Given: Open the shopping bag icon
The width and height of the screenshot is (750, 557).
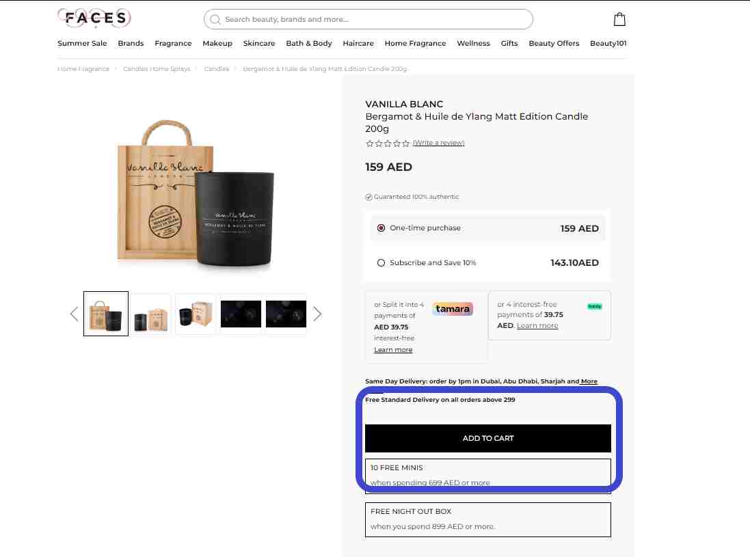Looking at the screenshot, I should (x=619, y=19).
